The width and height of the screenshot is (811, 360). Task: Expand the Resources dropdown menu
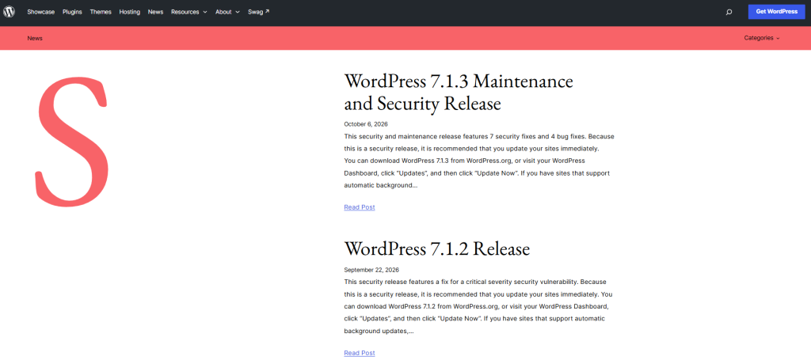click(x=188, y=12)
